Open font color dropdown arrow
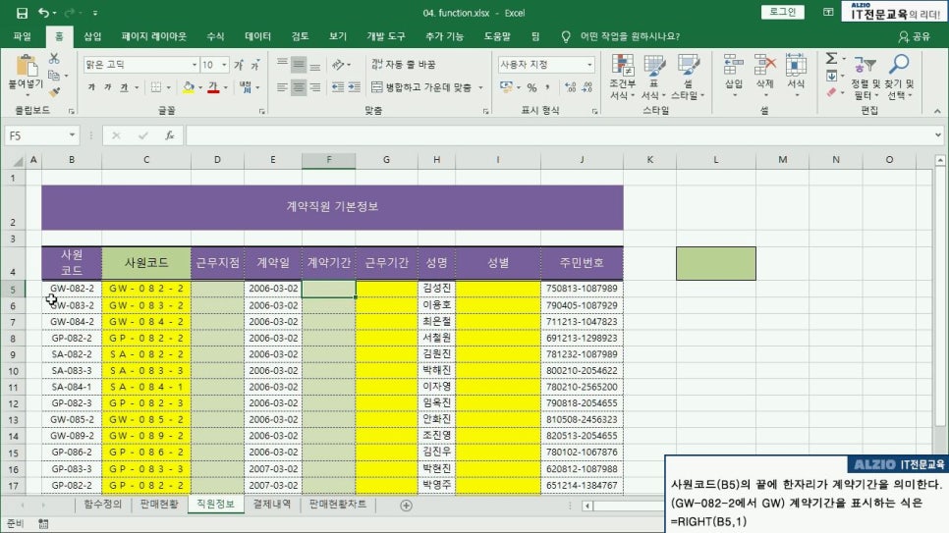Screen dimensions: 949x533 [x=226, y=87]
